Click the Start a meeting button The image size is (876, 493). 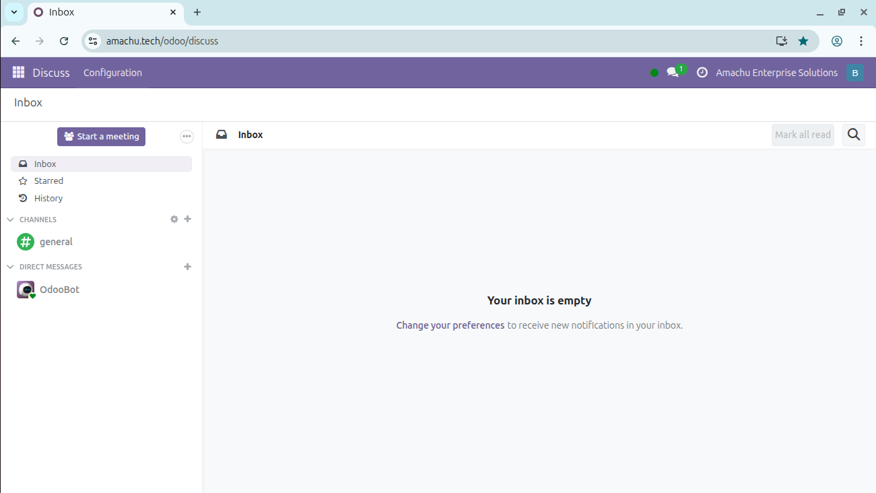point(101,137)
